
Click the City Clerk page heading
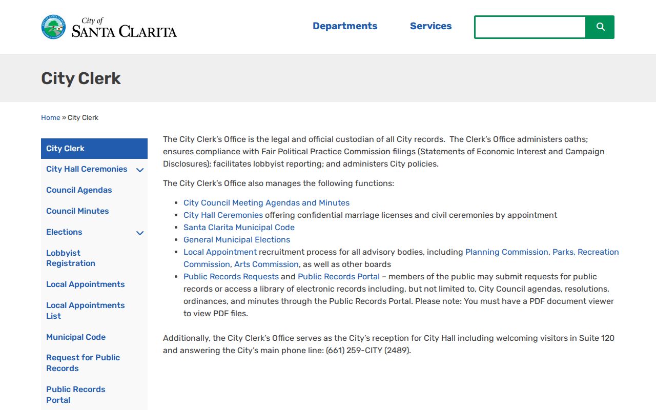[x=81, y=78]
